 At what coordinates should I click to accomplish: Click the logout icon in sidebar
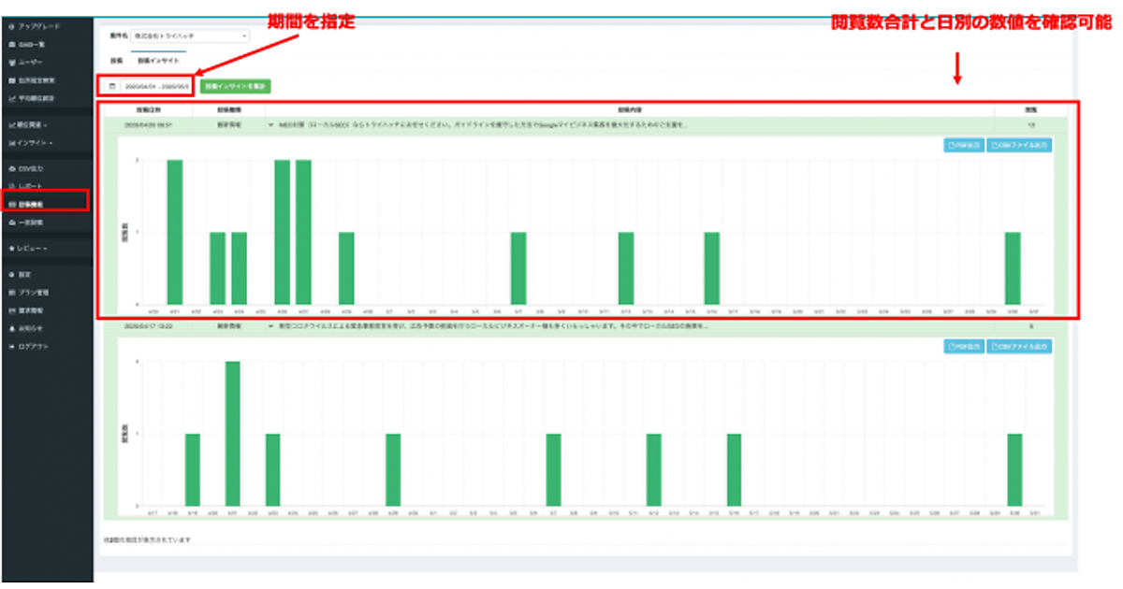tap(10, 347)
